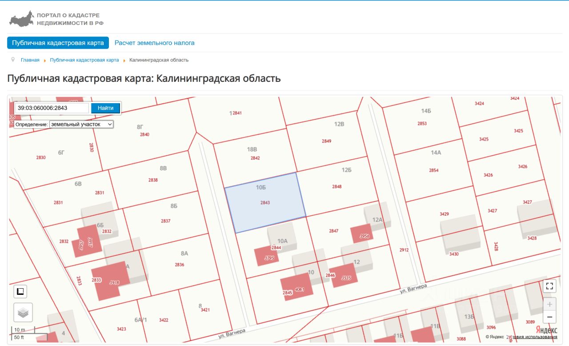
Task: Click parcel number 2847
Action: [x=334, y=231]
